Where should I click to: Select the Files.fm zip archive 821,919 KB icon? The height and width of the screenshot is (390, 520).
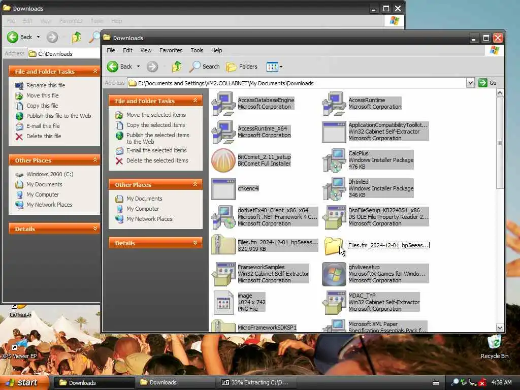point(223,245)
